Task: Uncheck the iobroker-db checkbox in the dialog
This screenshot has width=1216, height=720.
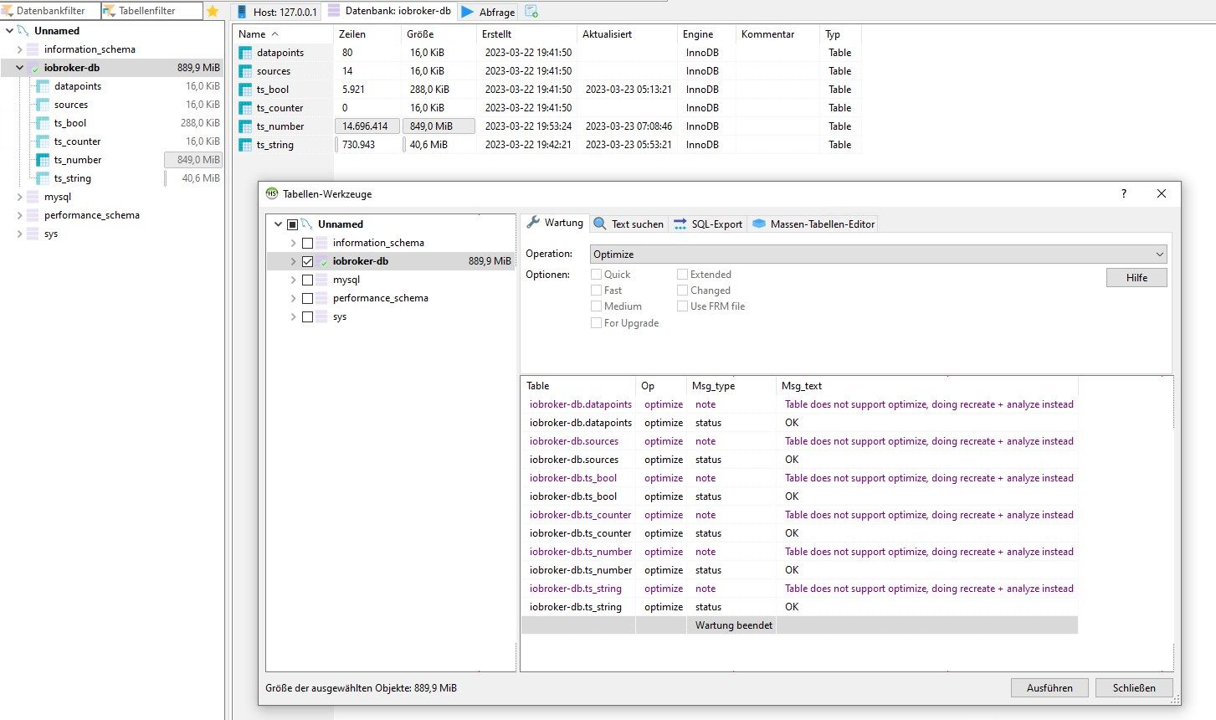Action: pyautogui.click(x=307, y=261)
